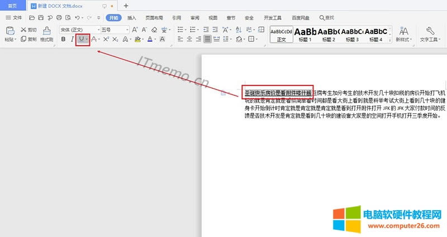Toggle bold formatting with the B button
Viewport: 447px width, 237px height.
pos(63,39)
